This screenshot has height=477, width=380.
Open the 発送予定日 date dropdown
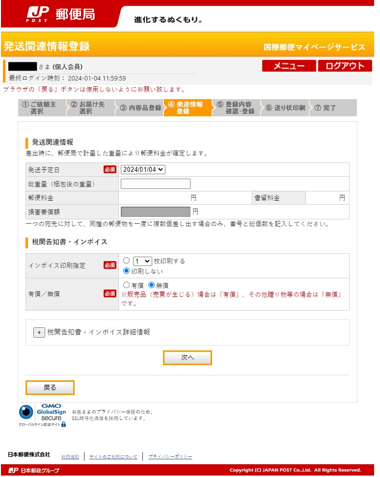click(x=143, y=169)
